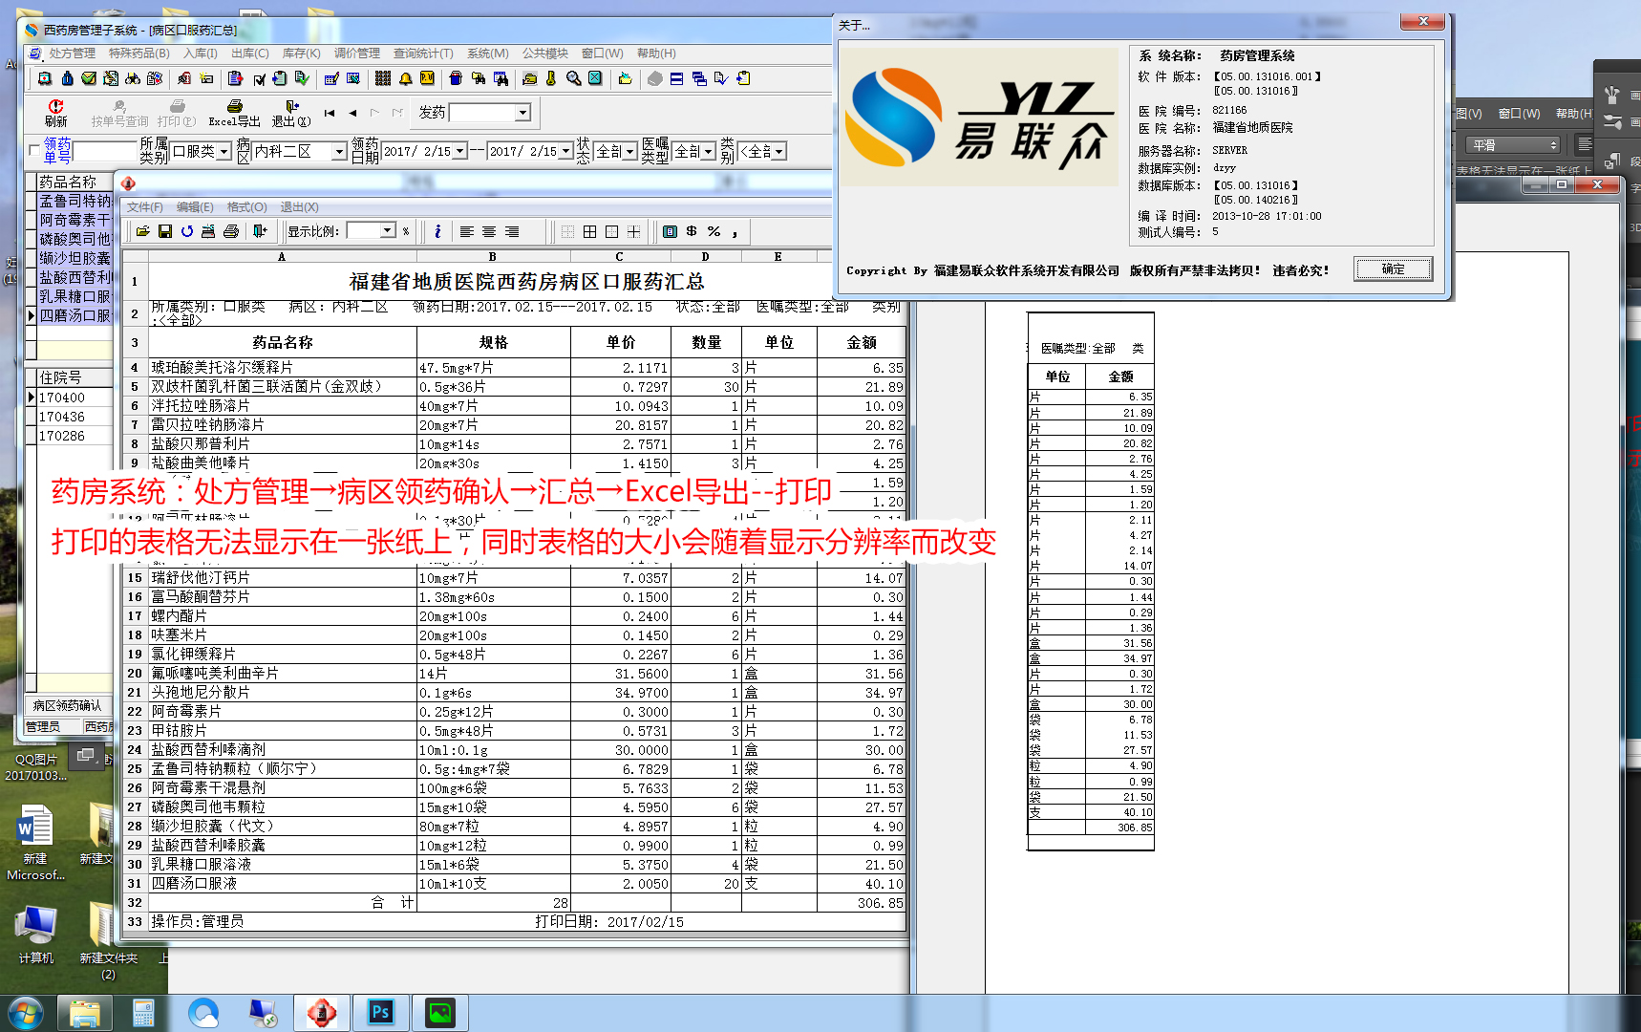Click the 病区领药确认 tab button
1641x1032 pixels.
pos(67,705)
